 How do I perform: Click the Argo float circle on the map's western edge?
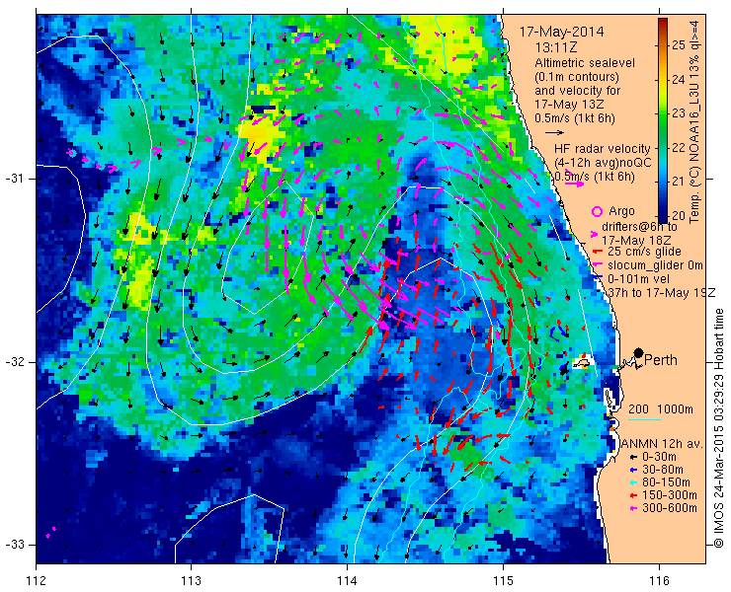tap(71, 152)
